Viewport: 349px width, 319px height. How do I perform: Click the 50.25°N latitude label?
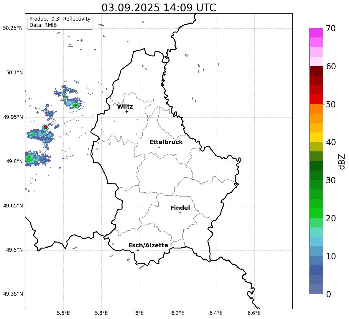13,28
